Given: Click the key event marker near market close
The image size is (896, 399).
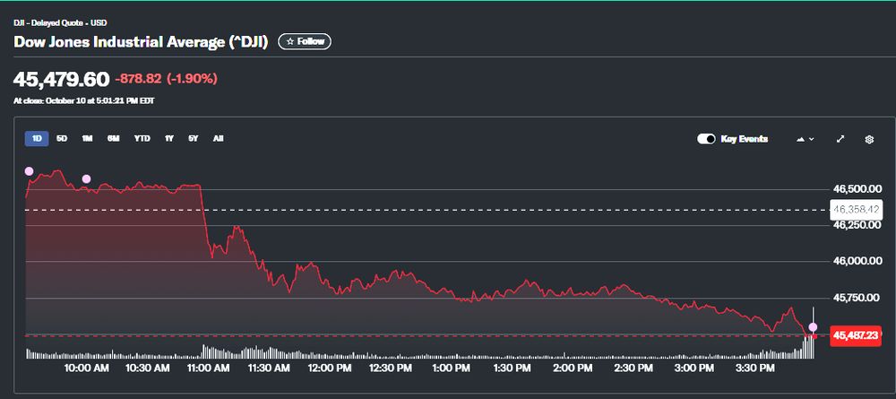Looking at the screenshot, I should [x=813, y=327].
